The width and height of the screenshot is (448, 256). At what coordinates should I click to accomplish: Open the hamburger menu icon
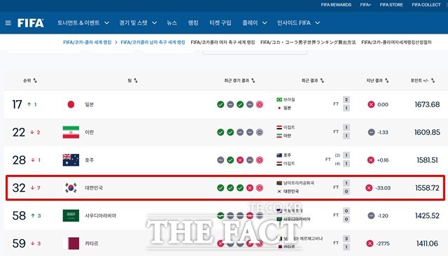[8, 23]
